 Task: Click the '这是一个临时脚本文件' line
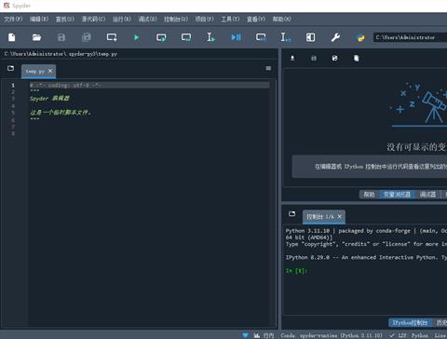(61, 113)
